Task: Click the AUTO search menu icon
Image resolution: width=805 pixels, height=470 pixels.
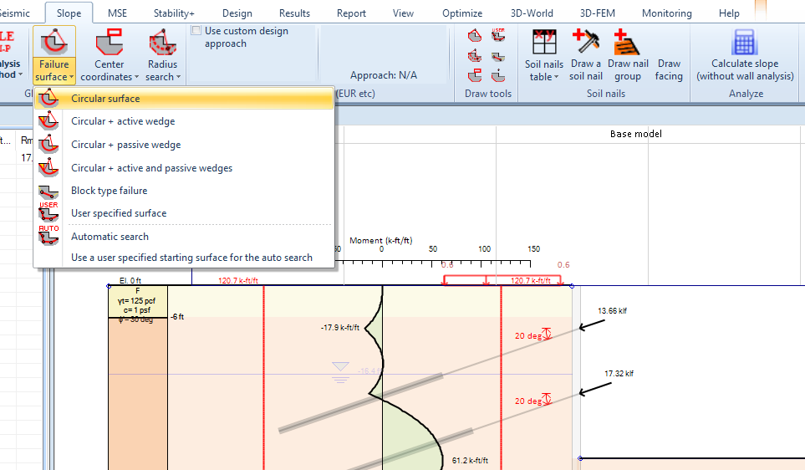Action: click(x=48, y=235)
